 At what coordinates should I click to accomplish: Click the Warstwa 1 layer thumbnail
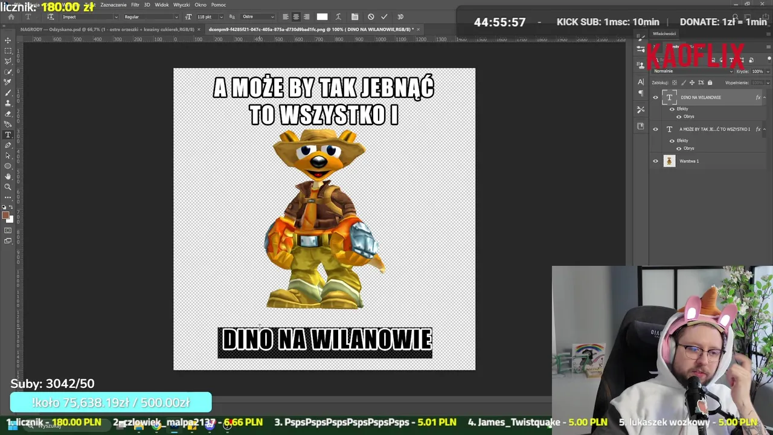(669, 161)
